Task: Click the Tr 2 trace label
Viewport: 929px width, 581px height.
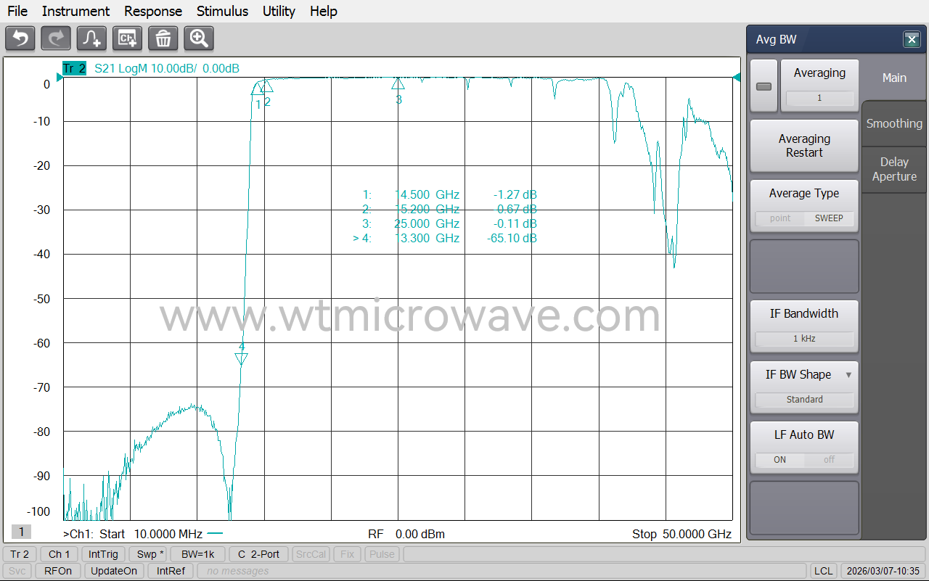Action: coord(74,69)
